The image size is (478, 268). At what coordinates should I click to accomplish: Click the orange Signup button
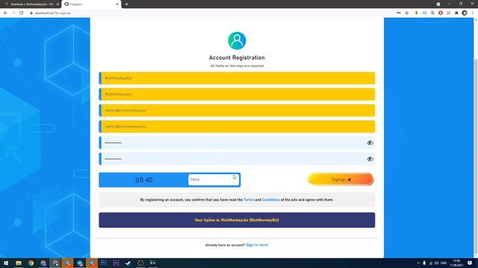click(x=341, y=179)
